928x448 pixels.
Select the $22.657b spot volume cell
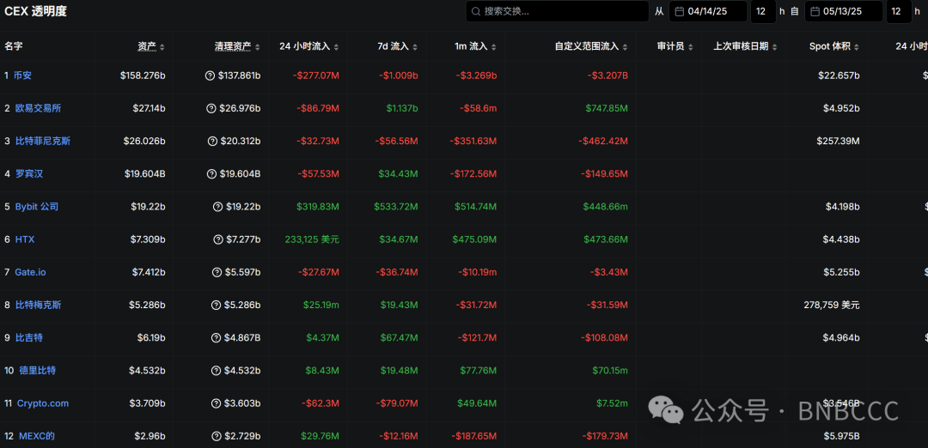point(837,76)
